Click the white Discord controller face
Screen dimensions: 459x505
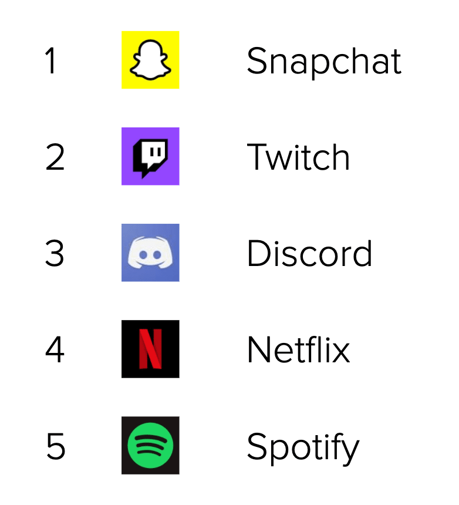150,254
